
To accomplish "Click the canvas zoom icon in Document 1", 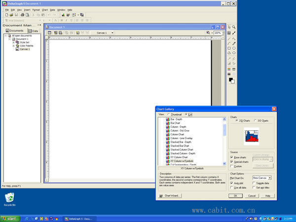I will pyautogui.click(x=208, y=33).
